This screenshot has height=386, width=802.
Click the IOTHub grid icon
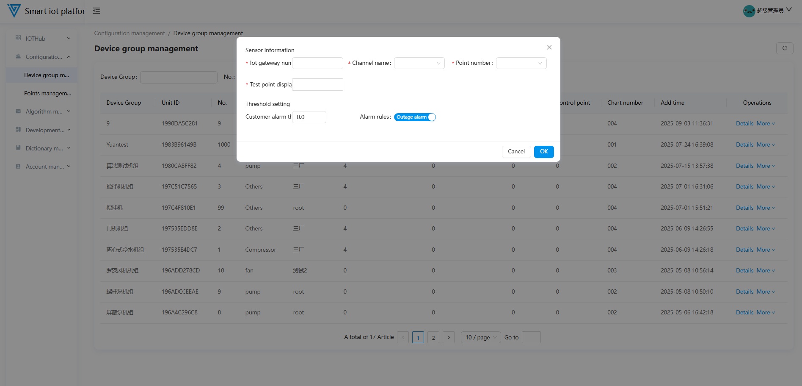click(18, 38)
